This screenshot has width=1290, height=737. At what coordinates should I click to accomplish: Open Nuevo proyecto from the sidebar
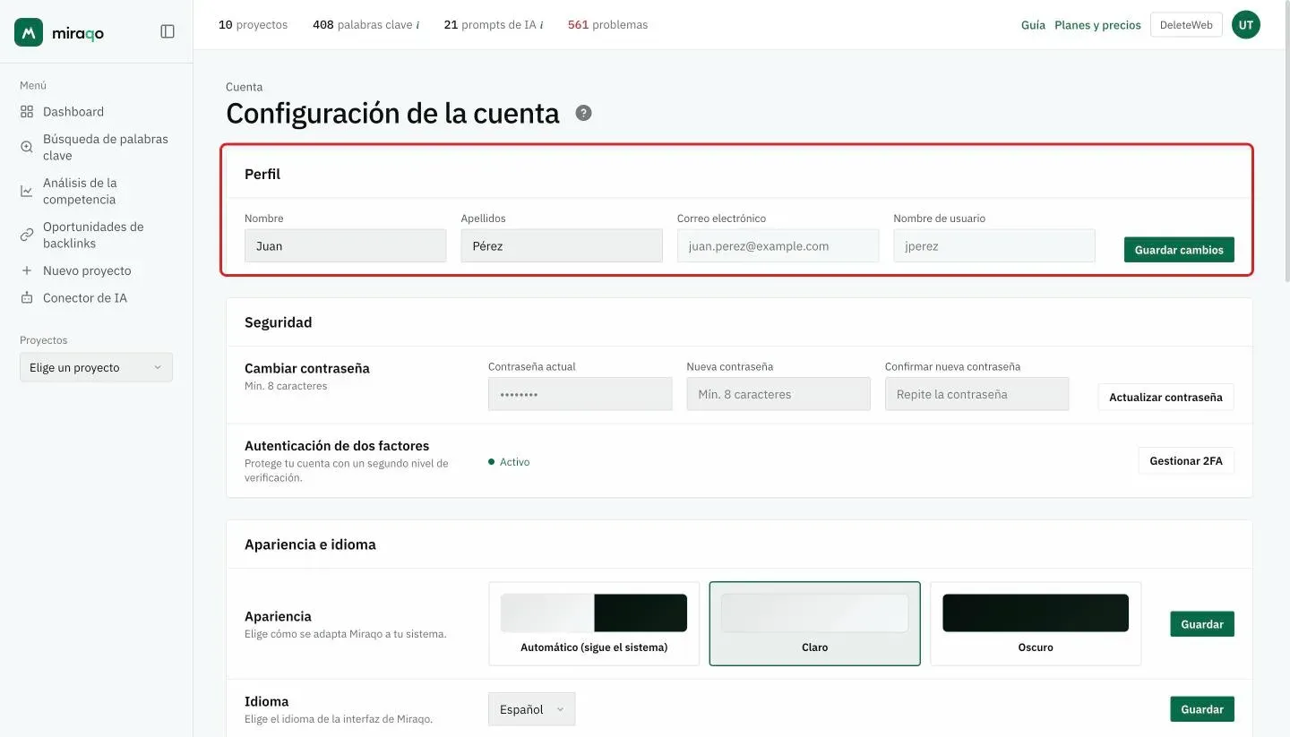point(76,270)
